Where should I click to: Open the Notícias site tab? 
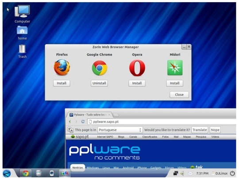click(77, 168)
